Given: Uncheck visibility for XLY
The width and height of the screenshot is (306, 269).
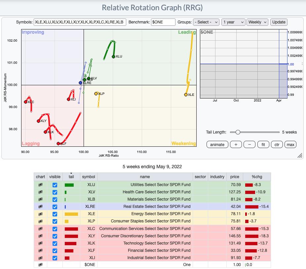Looking at the screenshot, I should [x=55, y=236].
